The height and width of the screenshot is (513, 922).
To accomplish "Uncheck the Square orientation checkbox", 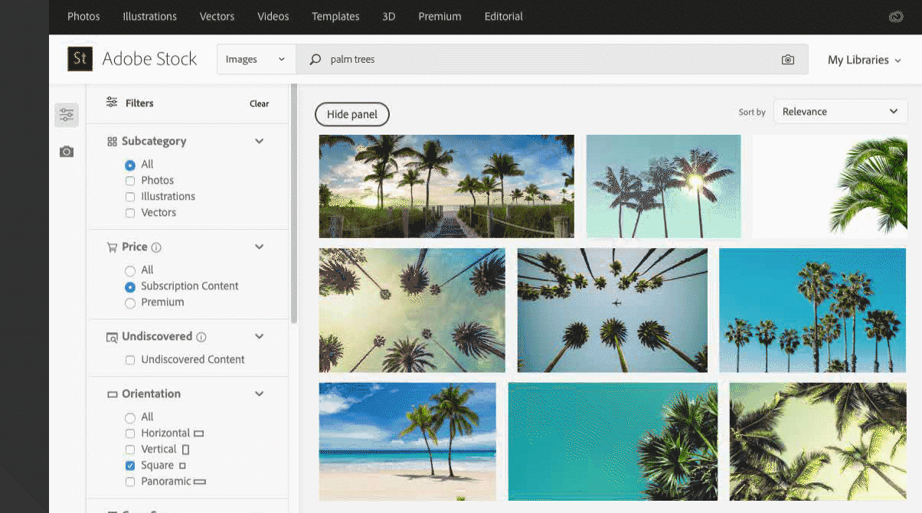I will point(130,466).
